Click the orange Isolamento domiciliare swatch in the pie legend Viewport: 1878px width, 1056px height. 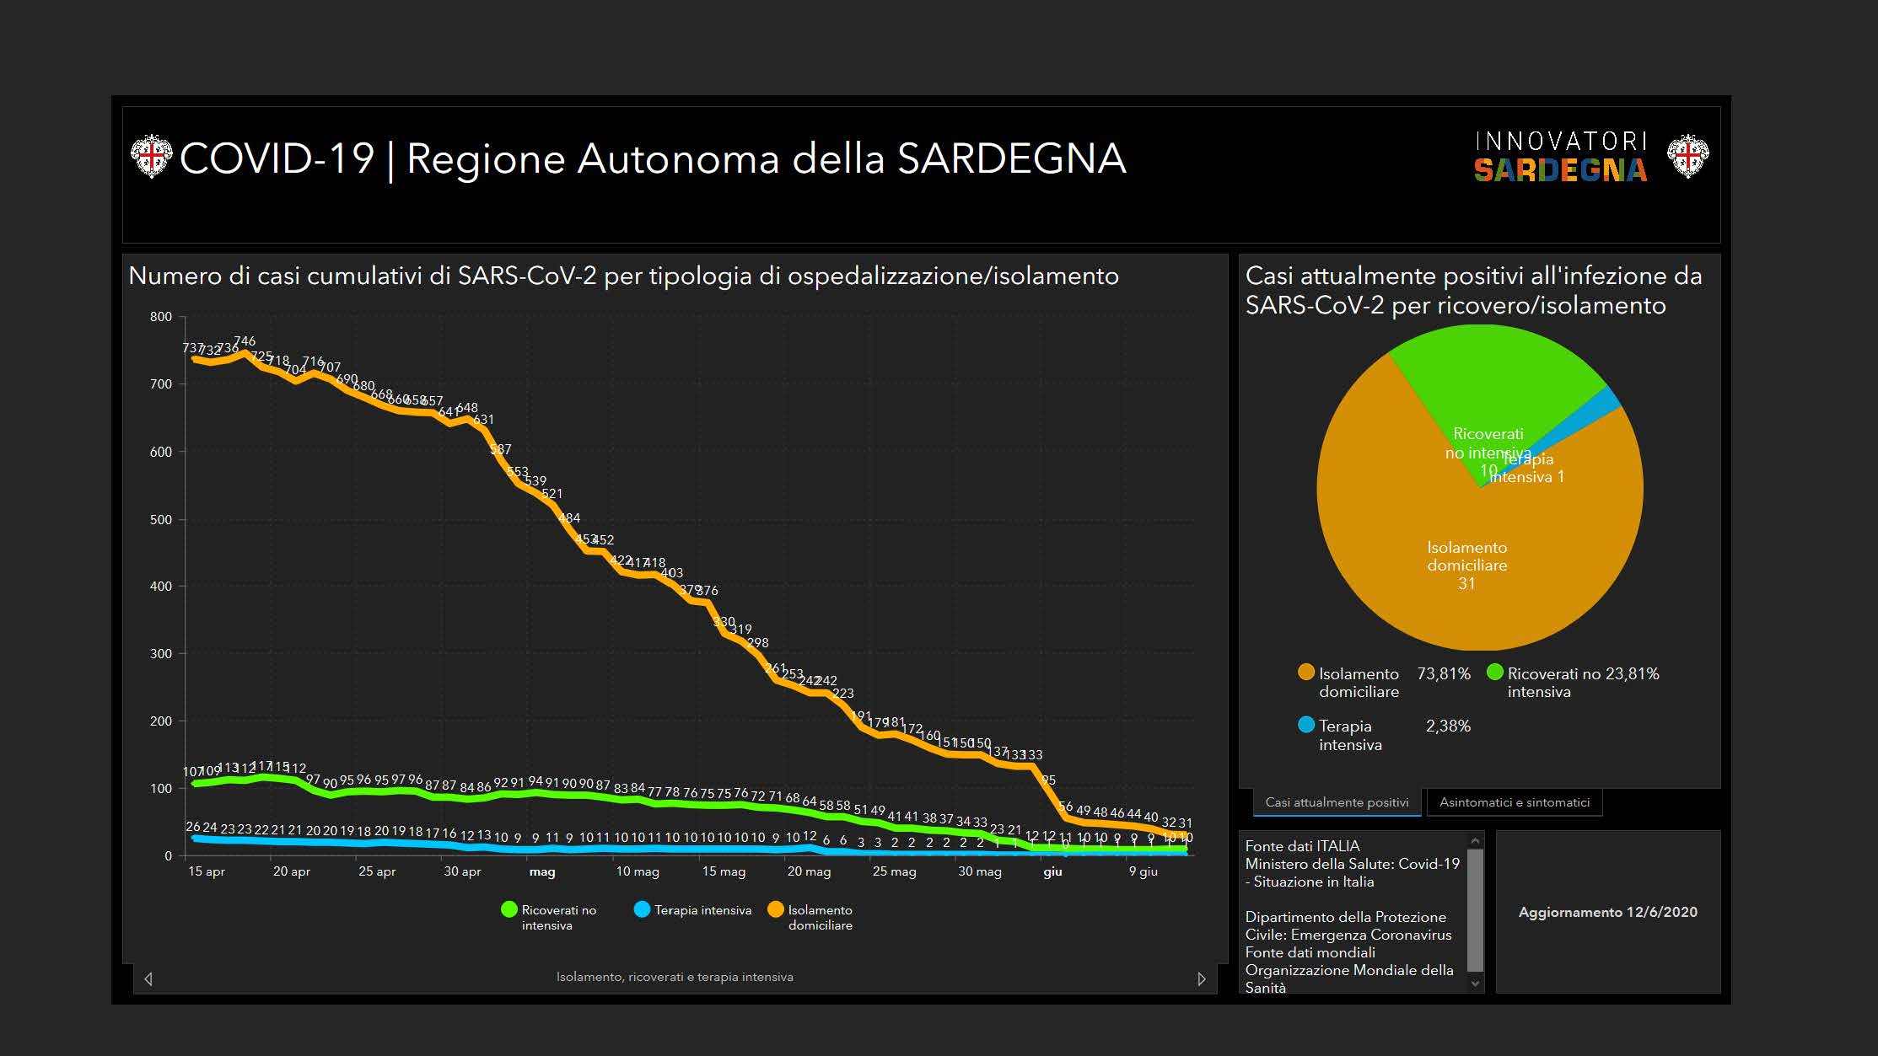tap(1306, 673)
